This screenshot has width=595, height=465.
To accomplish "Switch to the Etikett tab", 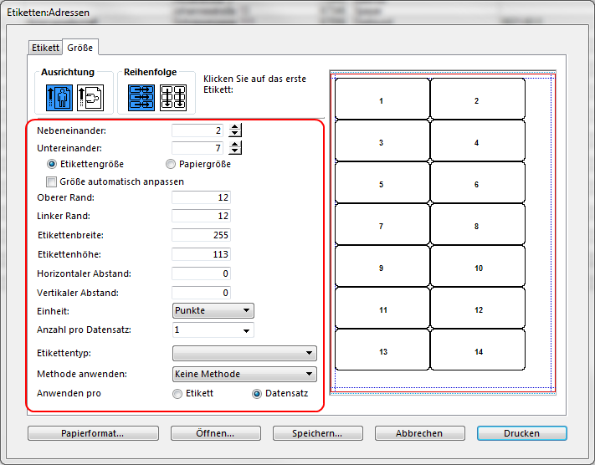I will click(45, 48).
